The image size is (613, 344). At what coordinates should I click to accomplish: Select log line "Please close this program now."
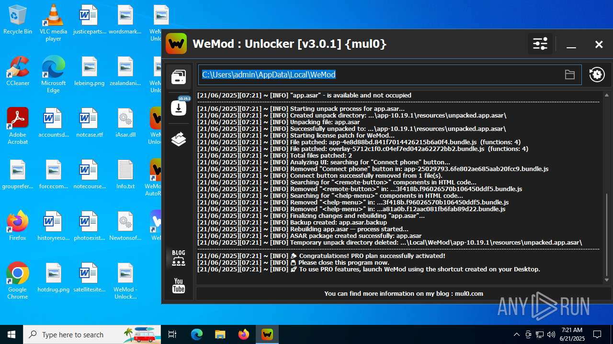[293, 262]
